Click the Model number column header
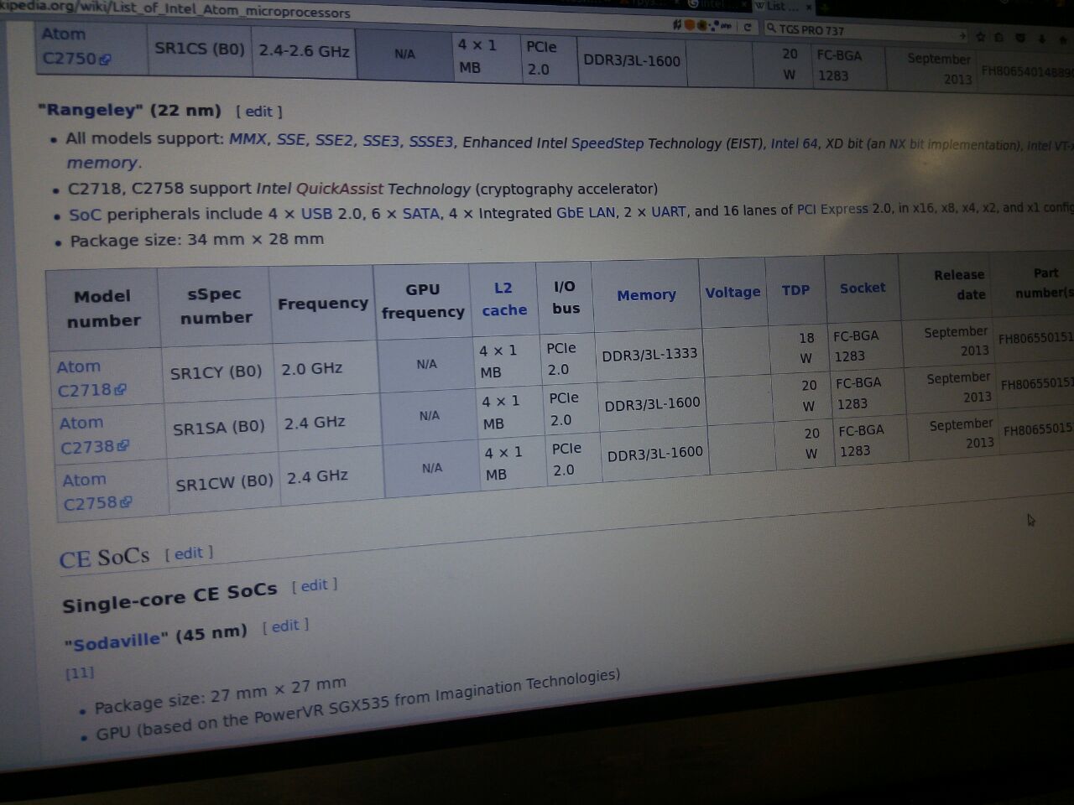1074x805 pixels. pos(102,309)
